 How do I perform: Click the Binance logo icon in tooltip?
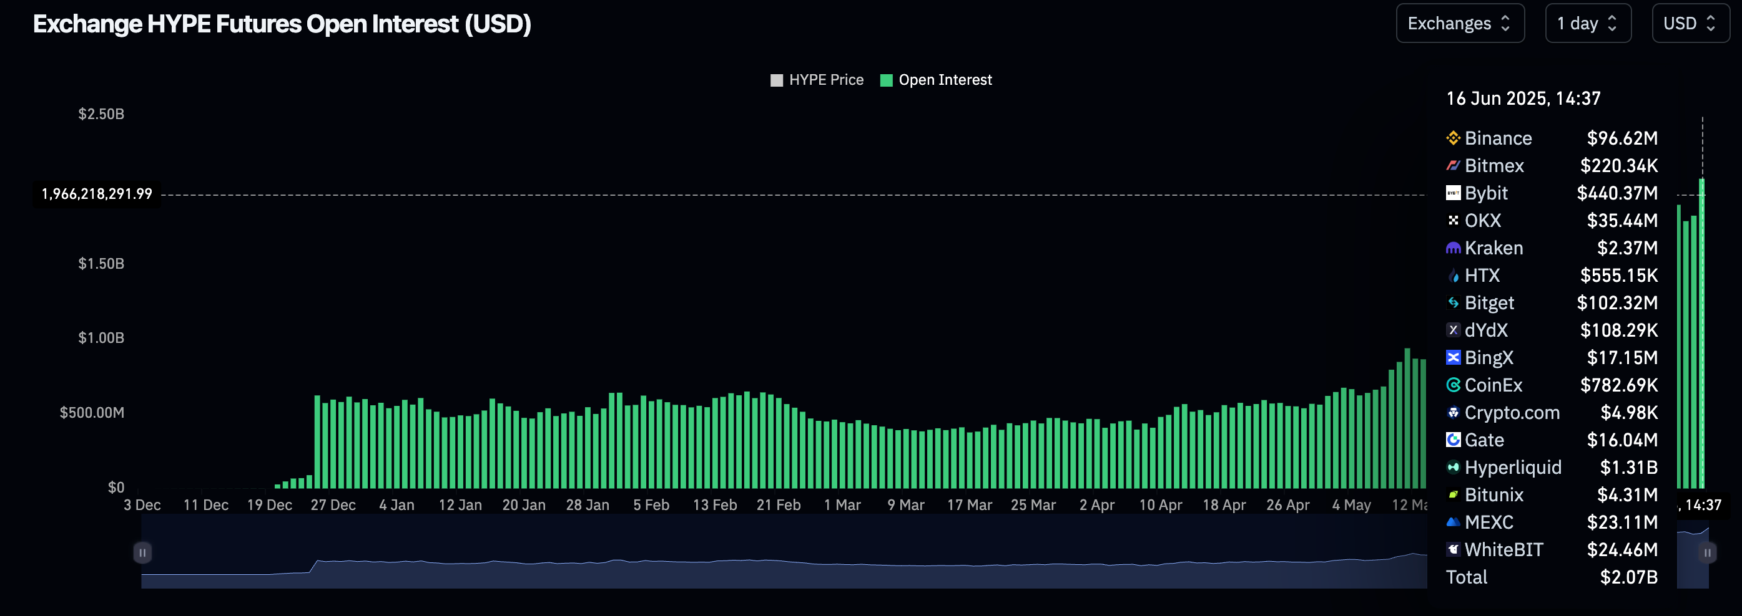pyautogui.click(x=1452, y=138)
